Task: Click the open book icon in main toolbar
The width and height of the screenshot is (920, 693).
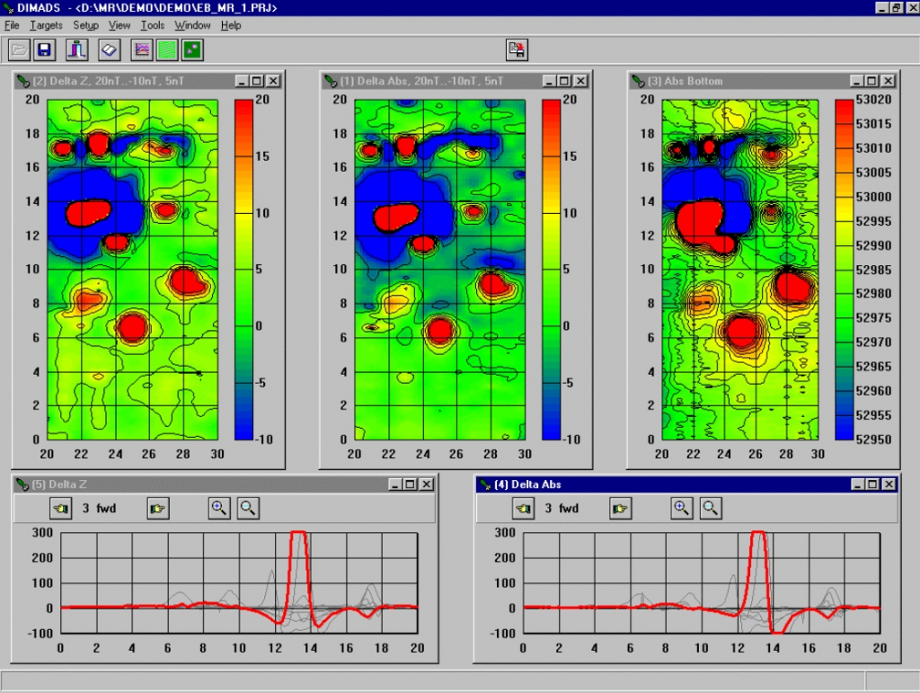Action: [109, 49]
